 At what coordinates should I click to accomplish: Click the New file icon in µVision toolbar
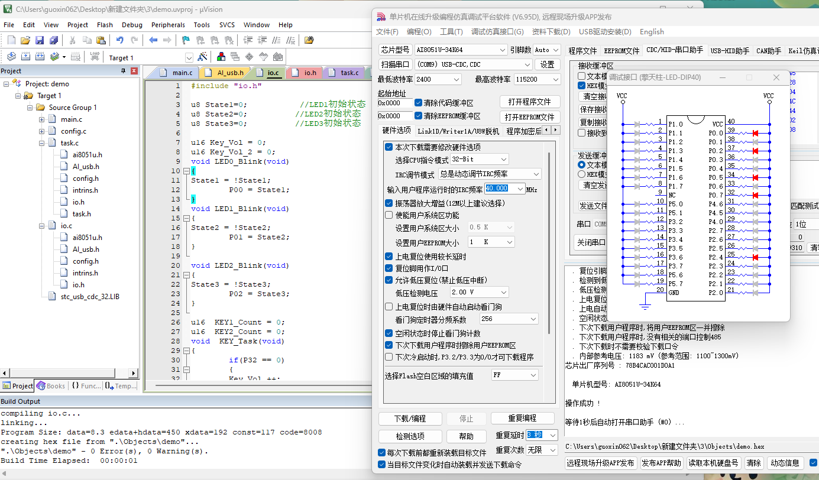pos(11,40)
